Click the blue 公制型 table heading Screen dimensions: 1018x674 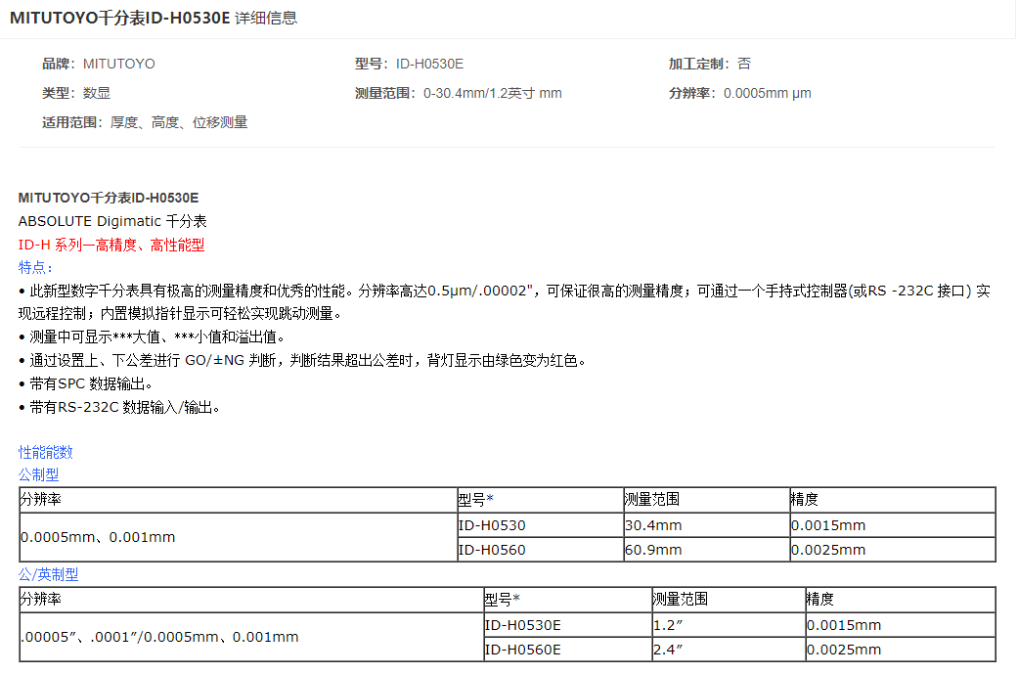[39, 474]
